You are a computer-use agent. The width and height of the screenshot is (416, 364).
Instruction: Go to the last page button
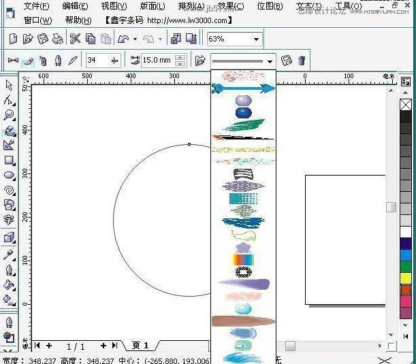(x=114, y=346)
